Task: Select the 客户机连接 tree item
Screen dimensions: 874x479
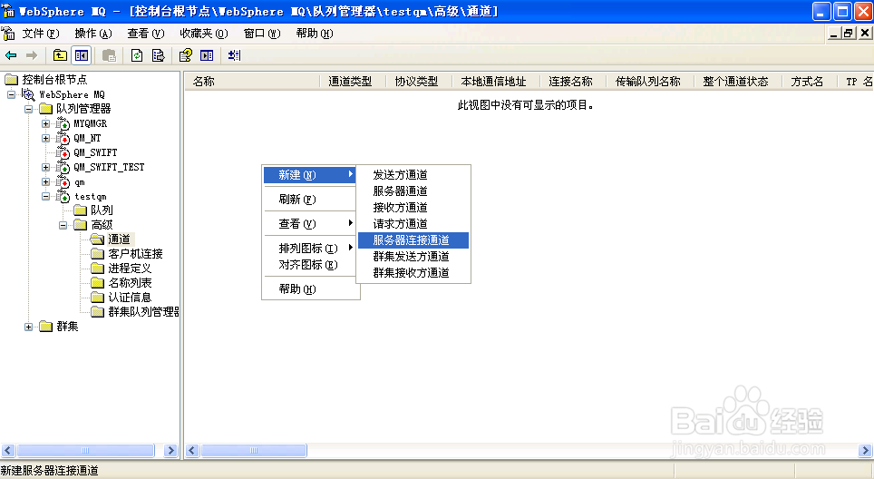Action: (x=135, y=254)
